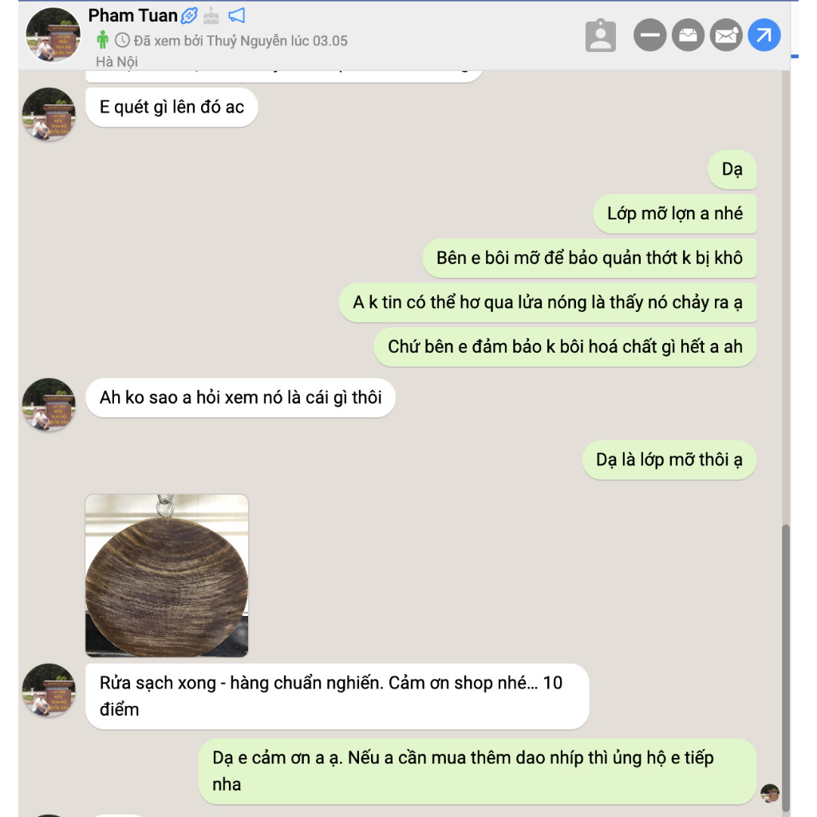This screenshot has width=817, height=817.
Task: Click the "Rửa sạch xong" review message
Action: tap(337, 696)
